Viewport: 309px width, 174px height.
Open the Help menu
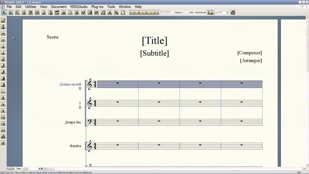138,6
